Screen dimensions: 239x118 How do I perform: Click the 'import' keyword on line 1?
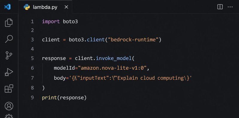51,22
